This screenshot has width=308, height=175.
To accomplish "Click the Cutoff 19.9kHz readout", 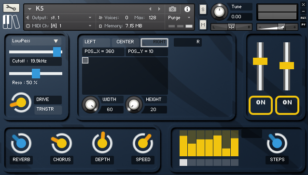I will click(x=36, y=62).
